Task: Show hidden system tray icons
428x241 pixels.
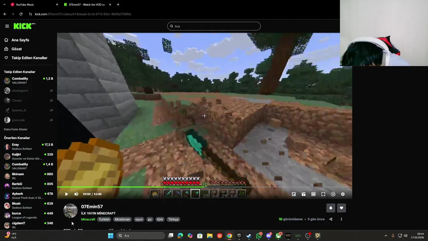Action: 386,236
